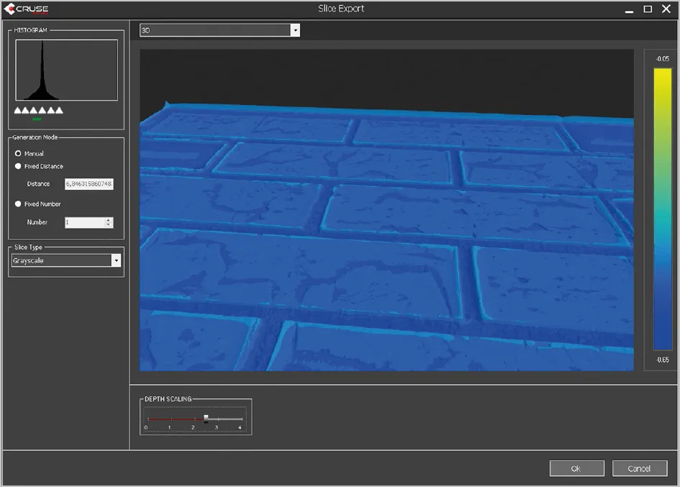Select the fourth histogram triangle marker from the left
This screenshot has width=680, height=487.
pyautogui.click(x=42, y=110)
